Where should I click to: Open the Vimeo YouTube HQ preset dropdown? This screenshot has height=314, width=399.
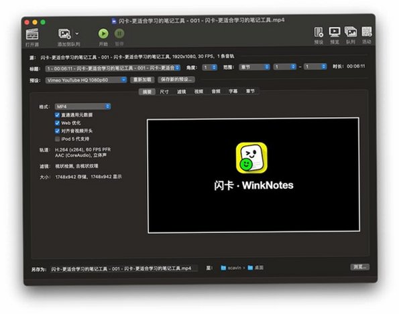point(86,80)
